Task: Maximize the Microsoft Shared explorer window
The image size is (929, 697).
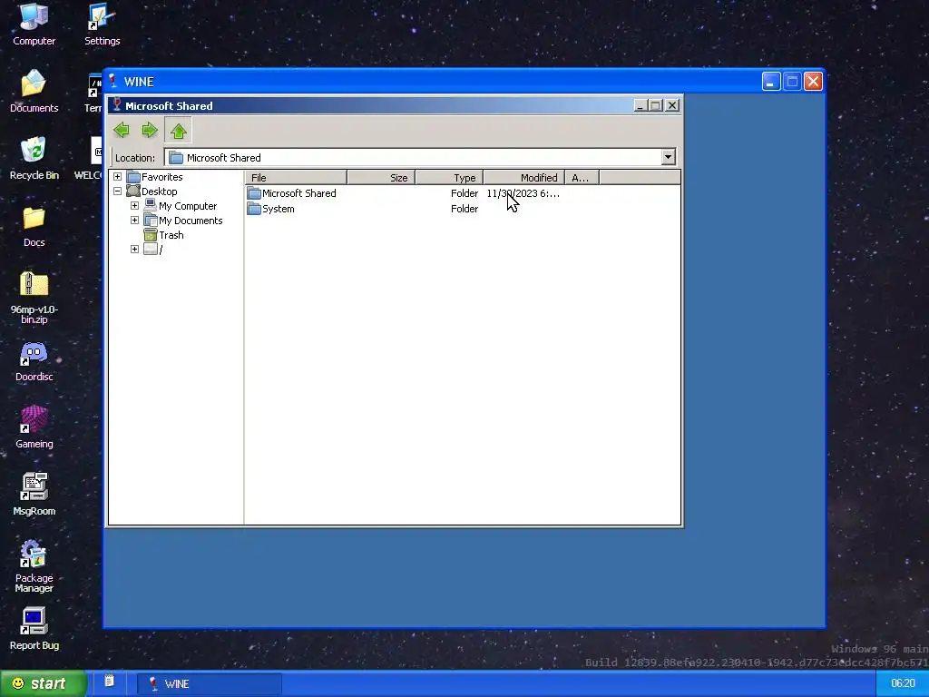Action: coord(655,105)
